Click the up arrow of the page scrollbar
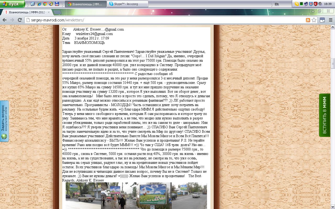This screenshot has width=335, height=209. (333, 27)
